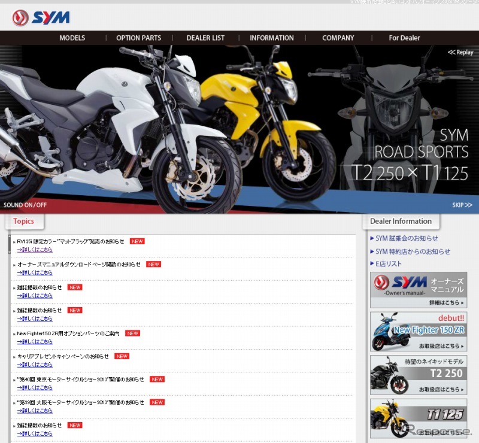Open the INFORMATION menu

click(272, 38)
